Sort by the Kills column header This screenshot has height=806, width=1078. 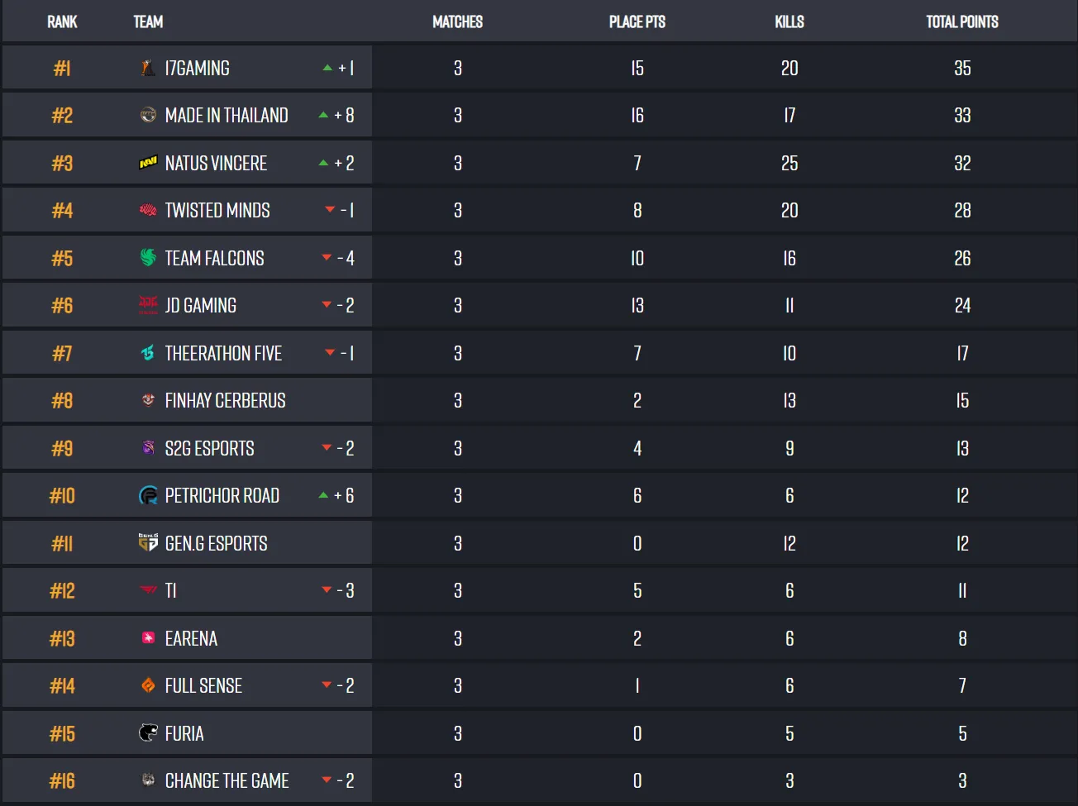click(x=789, y=22)
